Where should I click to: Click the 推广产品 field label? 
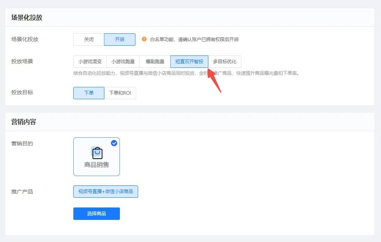pos(22,192)
